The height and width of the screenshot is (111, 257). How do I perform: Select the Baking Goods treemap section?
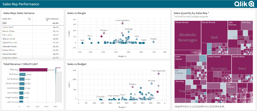pyautogui.click(x=232, y=93)
